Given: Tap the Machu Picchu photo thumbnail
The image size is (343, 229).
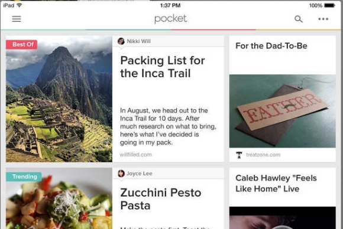Looking at the screenshot, I should [x=59, y=99].
